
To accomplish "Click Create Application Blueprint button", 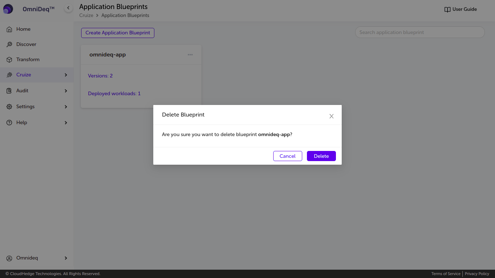I will click(x=118, y=33).
